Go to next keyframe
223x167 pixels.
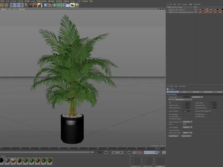(125, 153)
